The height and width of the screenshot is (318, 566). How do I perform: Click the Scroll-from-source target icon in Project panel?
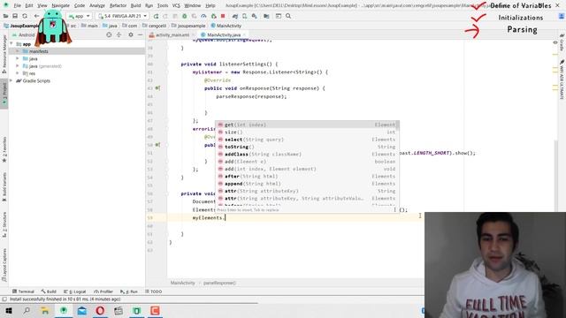pyautogui.click(x=109, y=34)
